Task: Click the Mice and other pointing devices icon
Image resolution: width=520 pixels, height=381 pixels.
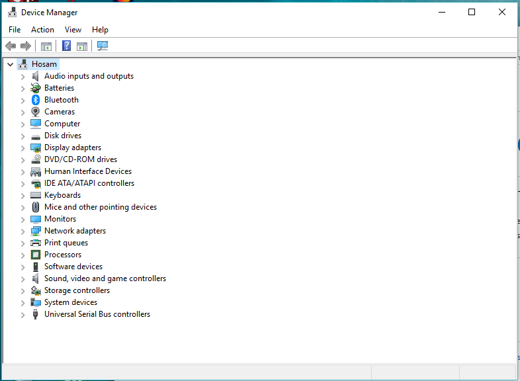Action: pos(36,207)
